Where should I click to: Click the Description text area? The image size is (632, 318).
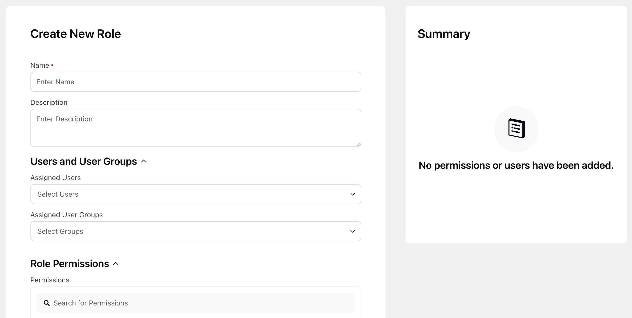pos(196,128)
